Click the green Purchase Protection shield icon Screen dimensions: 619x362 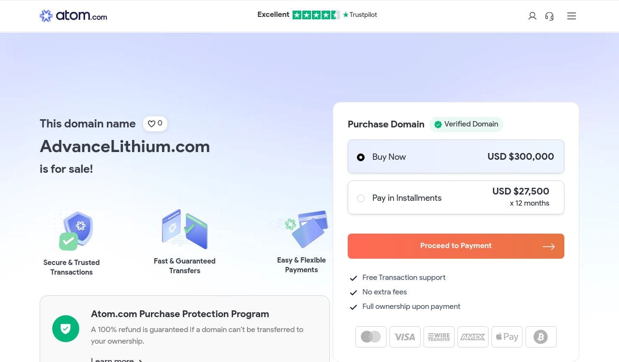[x=66, y=329]
